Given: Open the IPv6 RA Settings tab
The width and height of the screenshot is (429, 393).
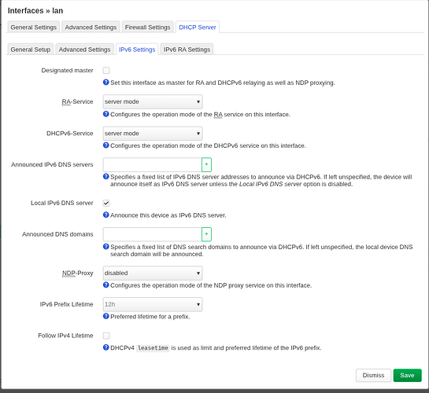Looking at the screenshot, I should click(187, 50).
